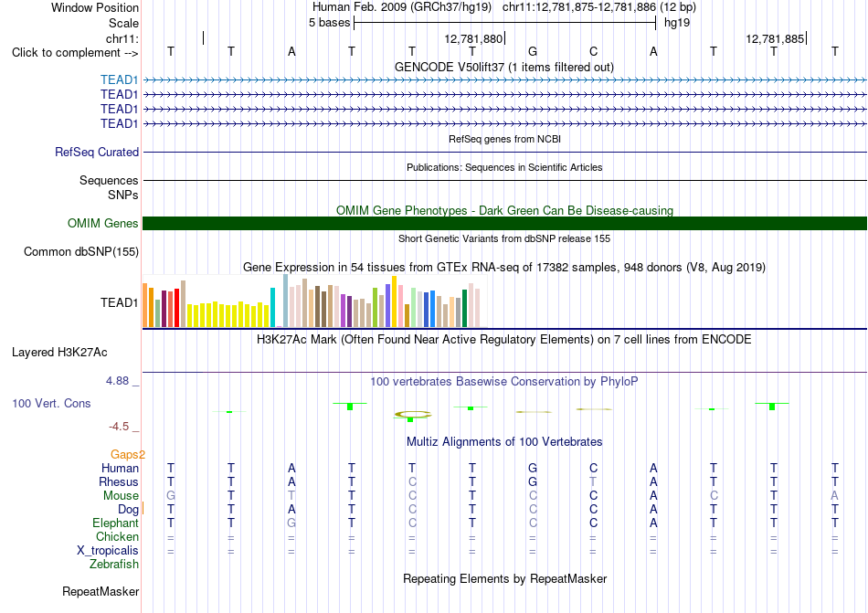The image size is (868, 613).
Task: Click the 5 bases scale bar
Action: [504, 23]
